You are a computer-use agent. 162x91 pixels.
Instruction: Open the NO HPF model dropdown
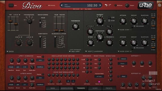click(74, 52)
